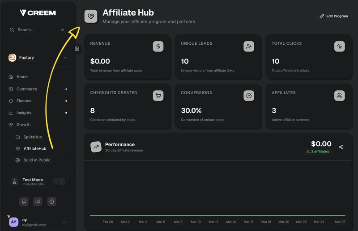Toggle the Test Mode switch

coord(59,181)
